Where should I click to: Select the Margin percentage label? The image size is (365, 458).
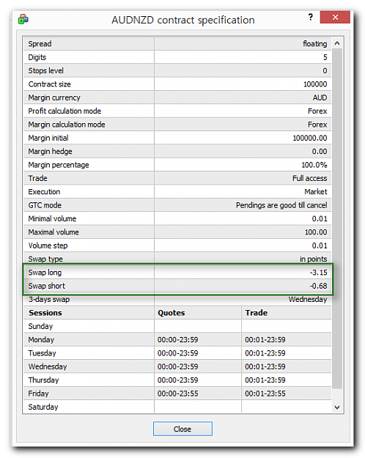coord(59,165)
